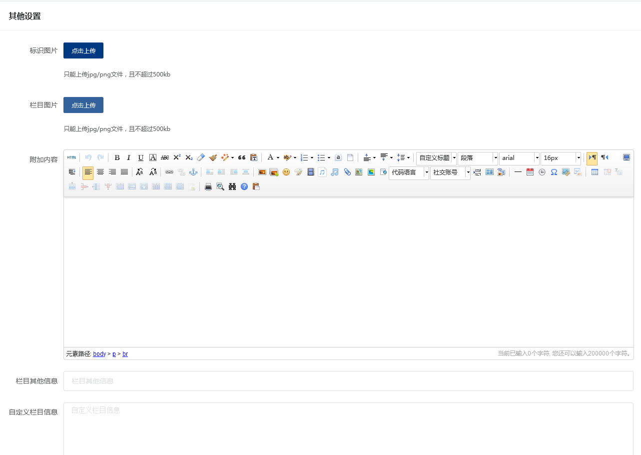Click 点击上传 button for 栏目图片
The image size is (641, 455).
[x=83, y=105]
